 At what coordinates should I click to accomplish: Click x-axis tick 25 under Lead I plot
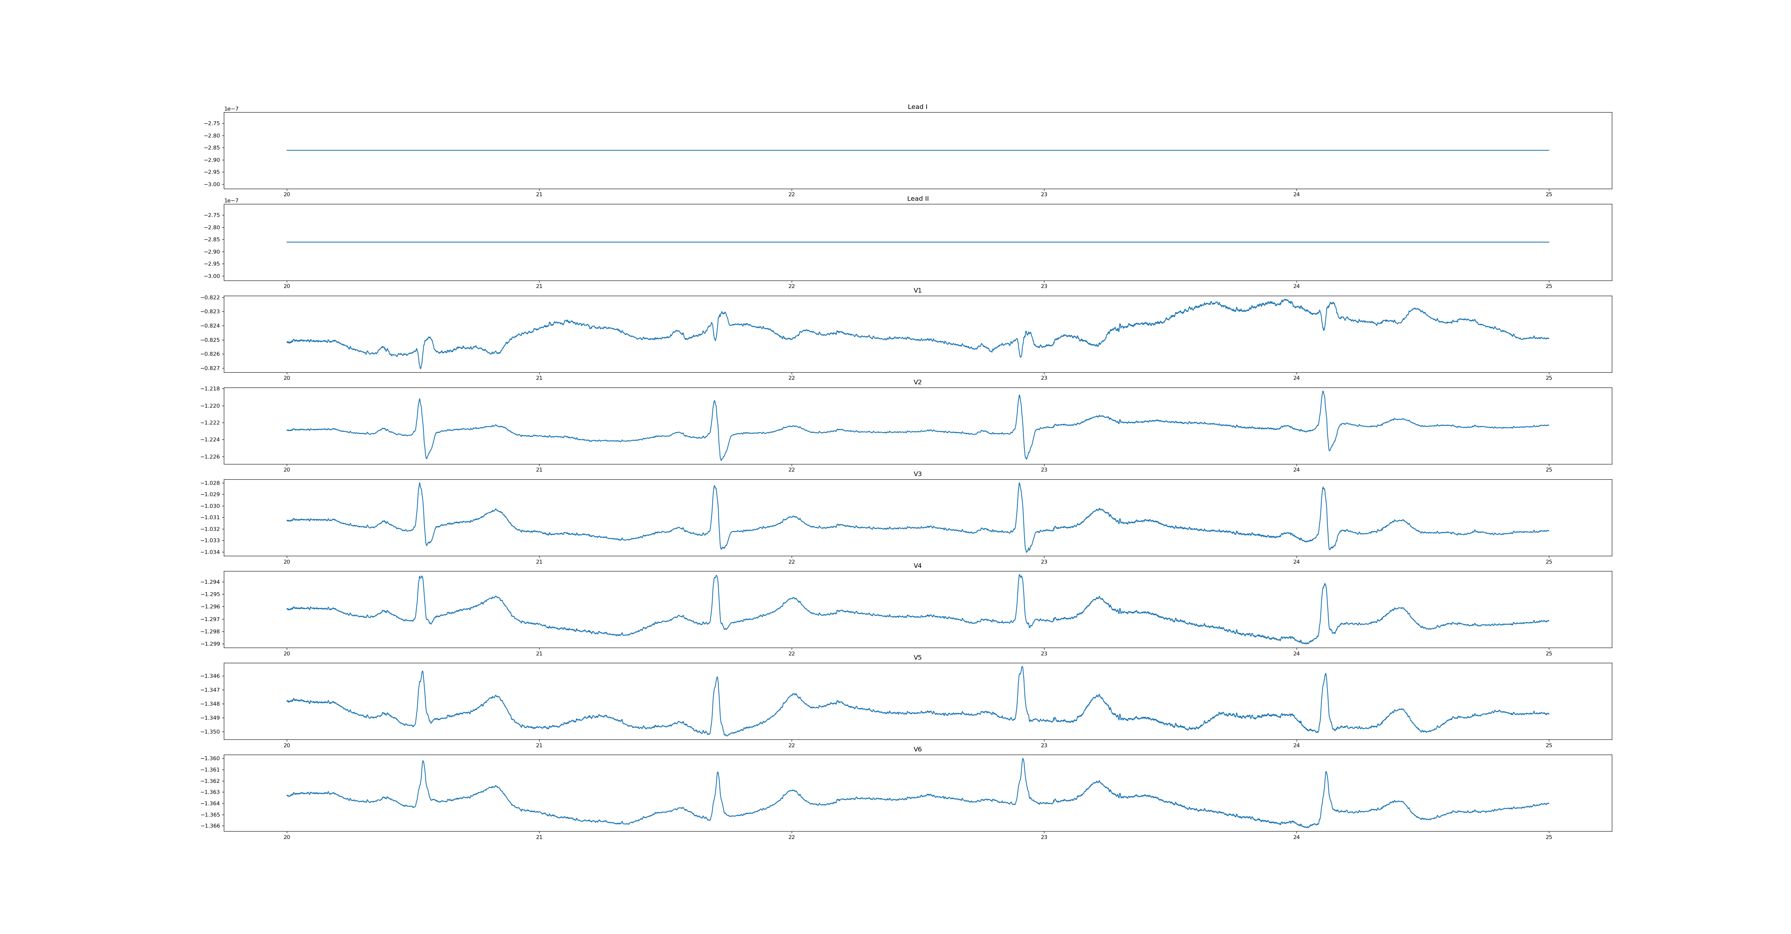(x=1548, y=195)
